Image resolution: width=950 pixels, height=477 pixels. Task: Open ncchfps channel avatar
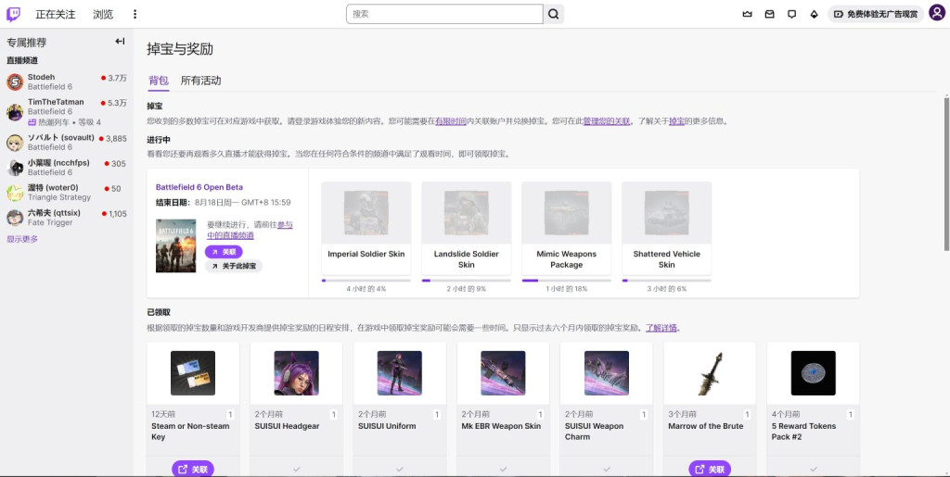15,168
